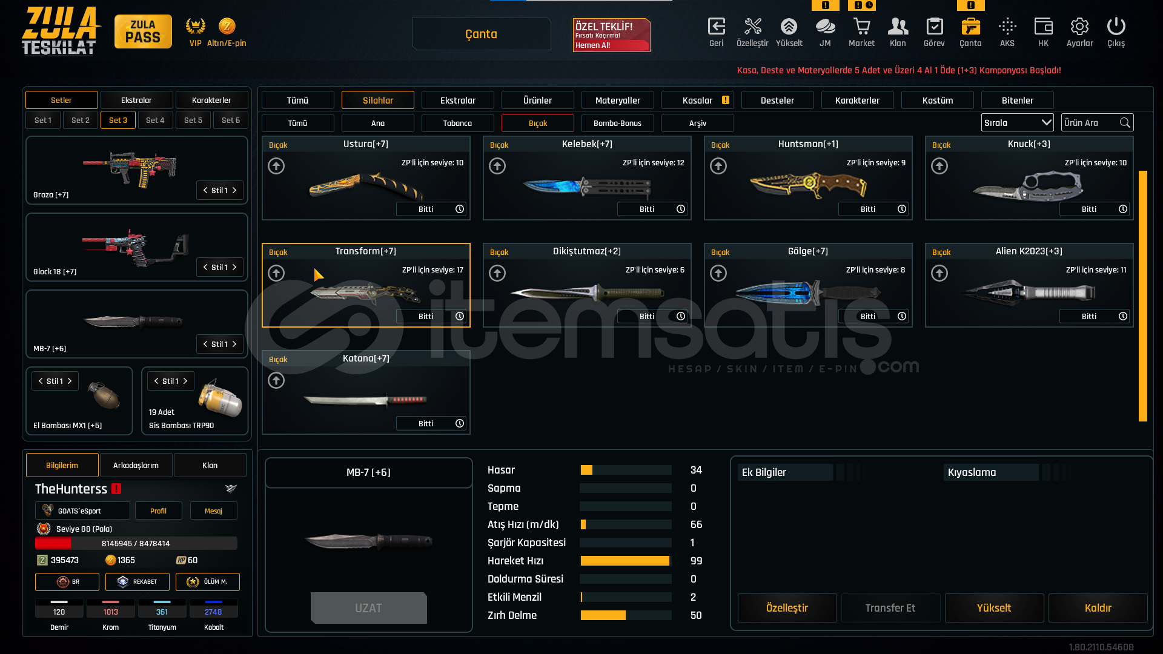This screenshot has height=654, width=1163.
Task: Open the Görev tasks icon
Action: (x=934, y=27)
